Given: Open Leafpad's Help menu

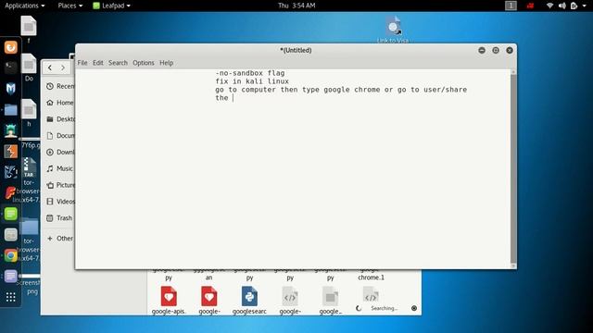Looking at the screenshot, I should click(x=167, y=63).
